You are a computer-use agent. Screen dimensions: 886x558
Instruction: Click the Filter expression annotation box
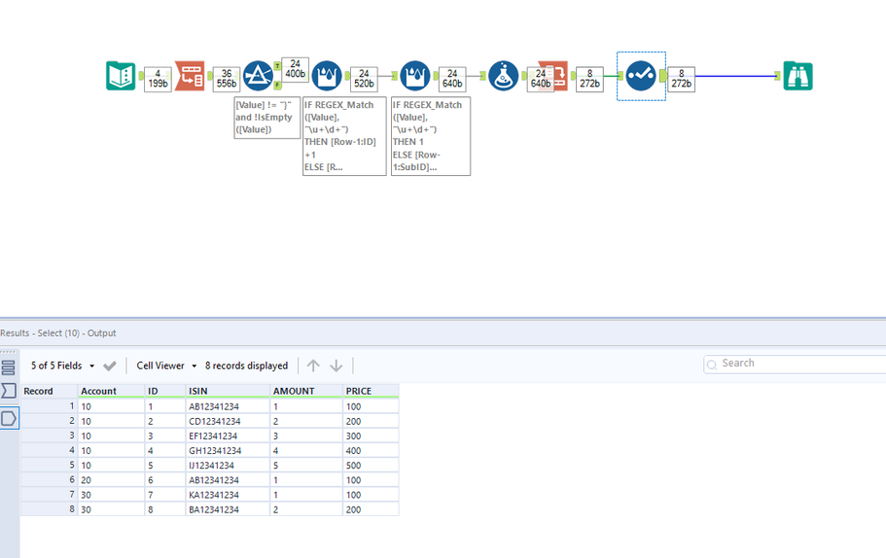coord(267,118)
